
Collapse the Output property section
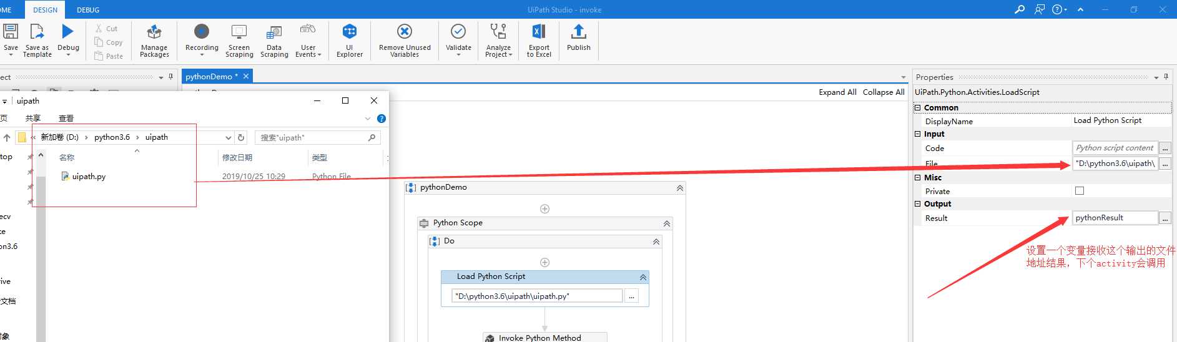click(x=918, y=203)
